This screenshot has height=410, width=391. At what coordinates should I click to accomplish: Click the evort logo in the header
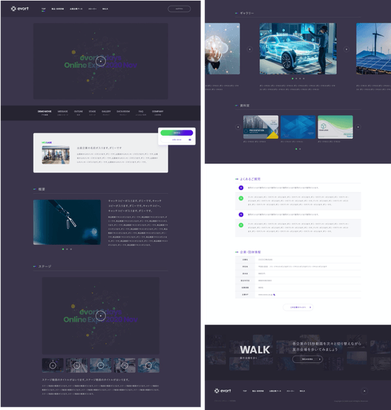(21, 9)
